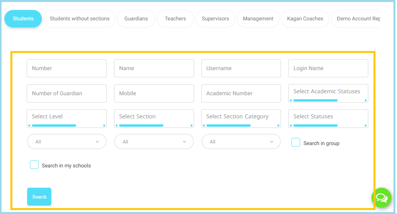Enable the Search in group checkbox
397x214 pixels.
(x=296, y=143)
